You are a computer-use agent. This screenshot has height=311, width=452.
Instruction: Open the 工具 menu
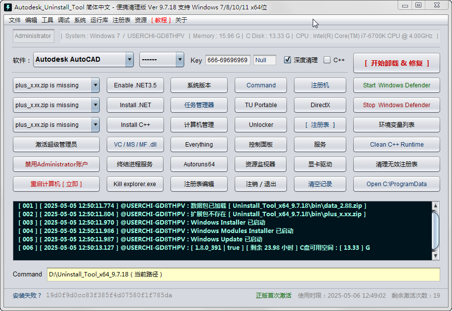click(x=47, y=20)
